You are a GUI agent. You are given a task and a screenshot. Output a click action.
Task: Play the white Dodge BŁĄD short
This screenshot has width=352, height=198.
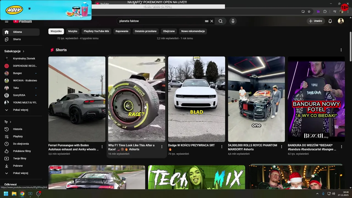coord(197,99)
